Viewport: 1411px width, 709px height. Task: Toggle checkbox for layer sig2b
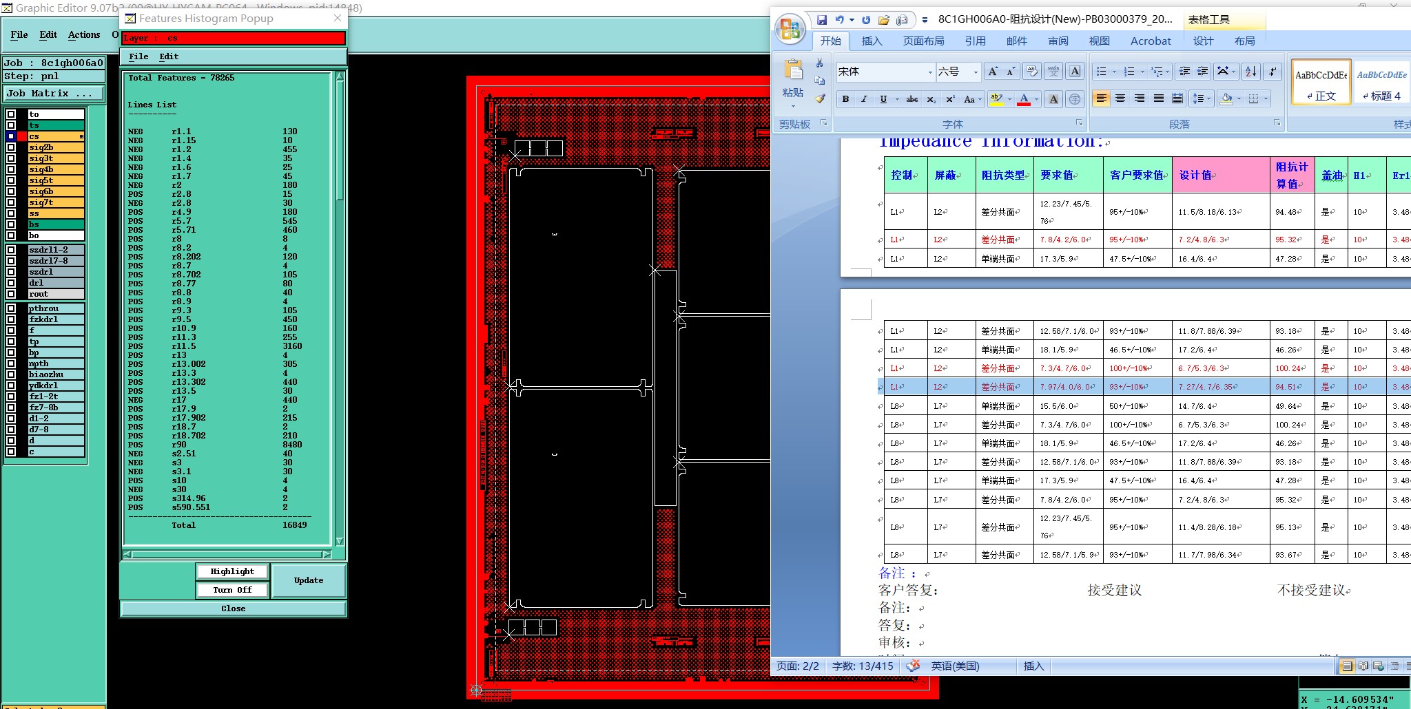(x=11, y=147)
